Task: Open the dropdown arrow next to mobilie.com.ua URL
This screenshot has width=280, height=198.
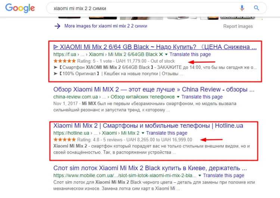Action: click(200, 176)
